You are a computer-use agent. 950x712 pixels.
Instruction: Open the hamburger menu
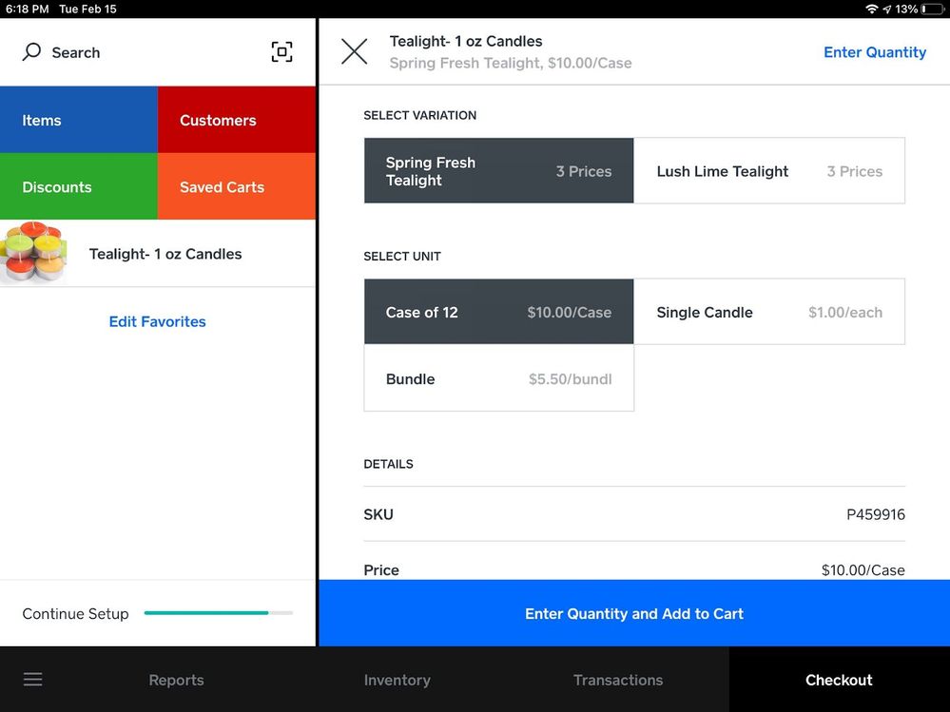[x=33, y=680]
